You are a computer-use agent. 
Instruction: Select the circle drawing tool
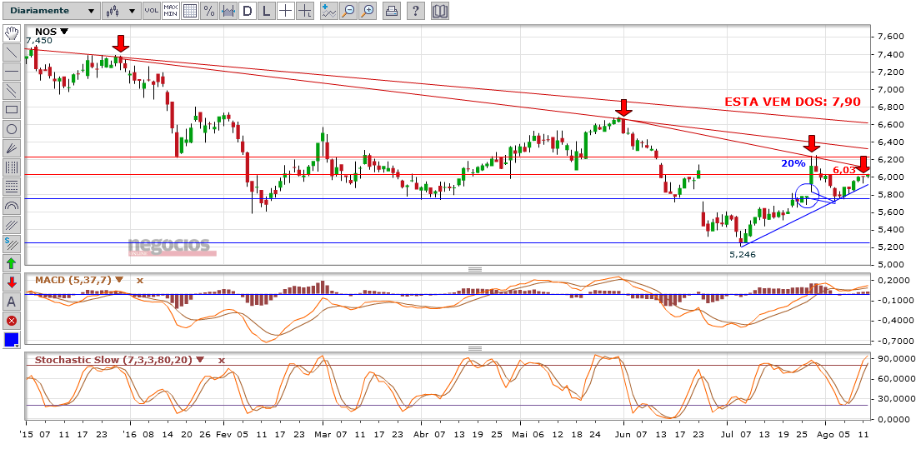12,128
